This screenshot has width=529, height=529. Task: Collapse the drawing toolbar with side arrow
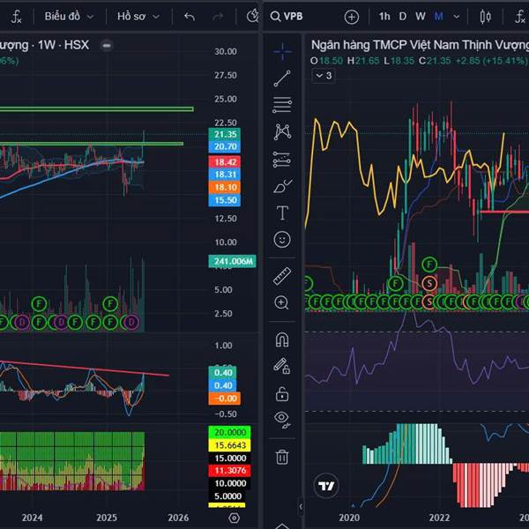(x=301, y=506)
